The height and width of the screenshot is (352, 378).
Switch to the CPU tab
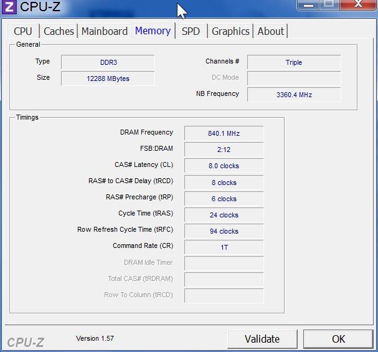pos(23,31)
